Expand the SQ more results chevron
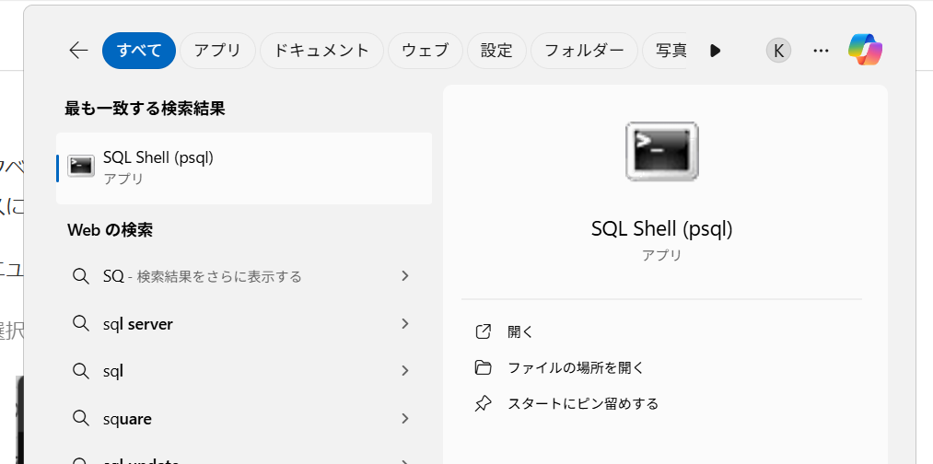The height and width of the screenshot is (464, 933). (x=404, y=275)
